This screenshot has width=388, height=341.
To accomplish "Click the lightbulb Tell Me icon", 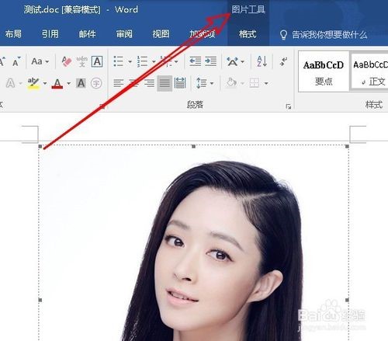I will coord(283,35).
